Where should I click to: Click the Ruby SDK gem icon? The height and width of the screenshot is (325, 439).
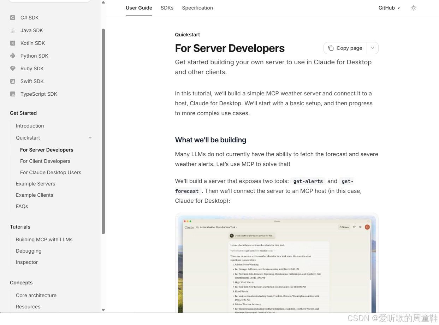pos(13,69)
